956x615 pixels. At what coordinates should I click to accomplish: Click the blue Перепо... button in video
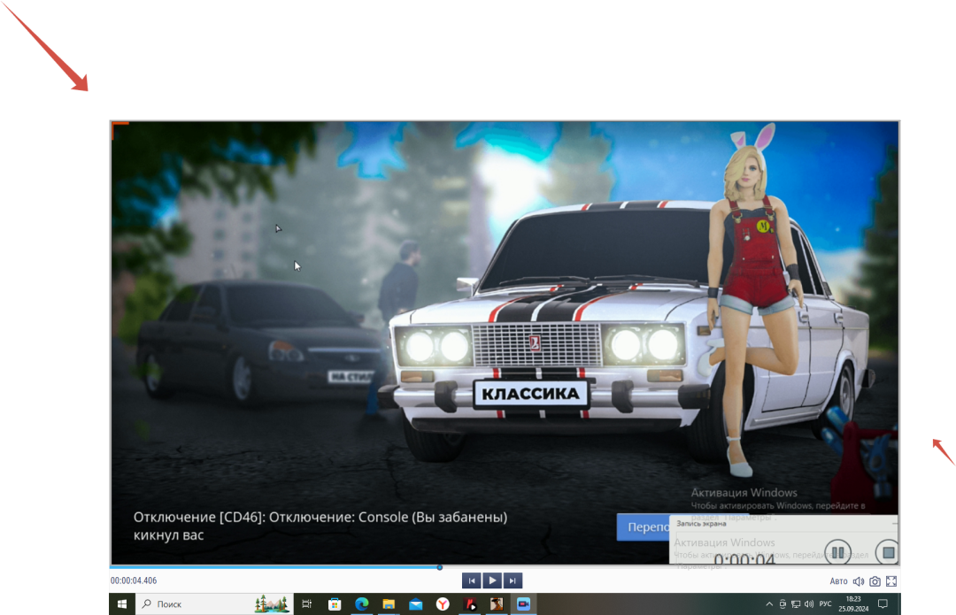[x=644, y=527]
